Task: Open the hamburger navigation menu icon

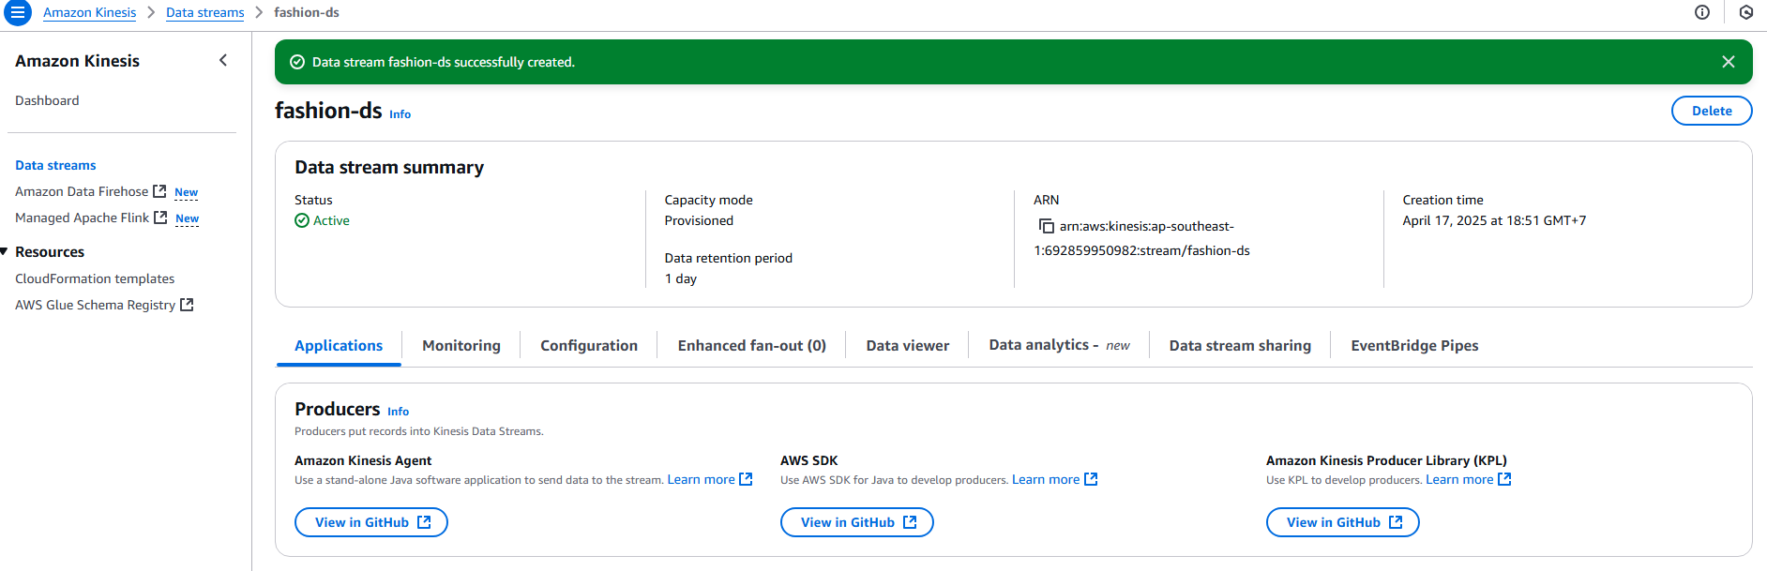Action: pyautogui.click(x=18, y=12)
